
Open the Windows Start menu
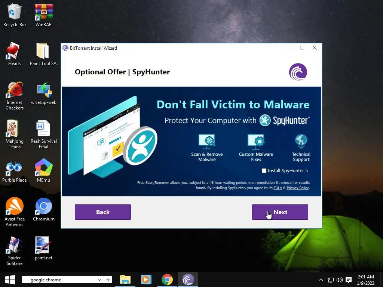pos(10,280)
